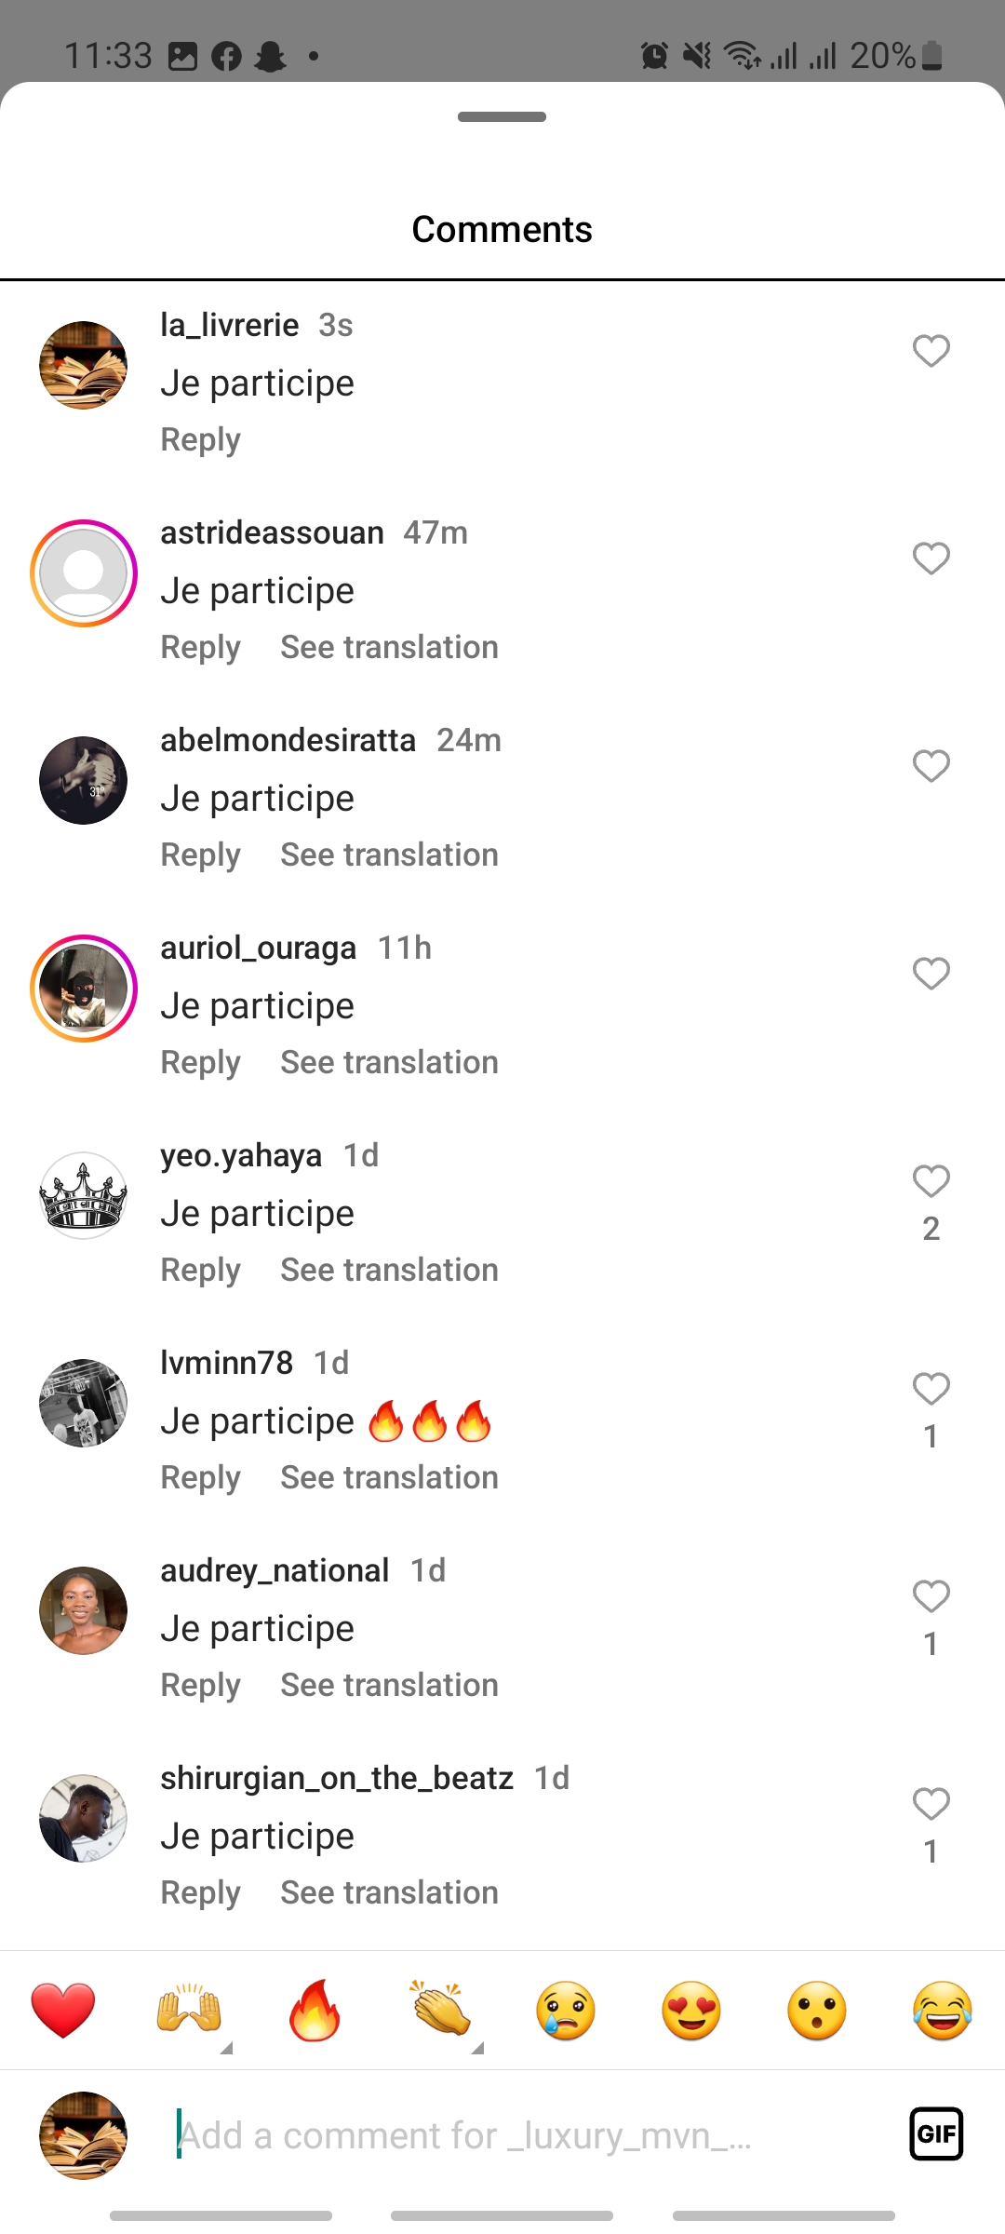Open the yeo.yahaya username profile link
Image resolution: width=1005 pixels, height=2234 pixels.
241,1155
